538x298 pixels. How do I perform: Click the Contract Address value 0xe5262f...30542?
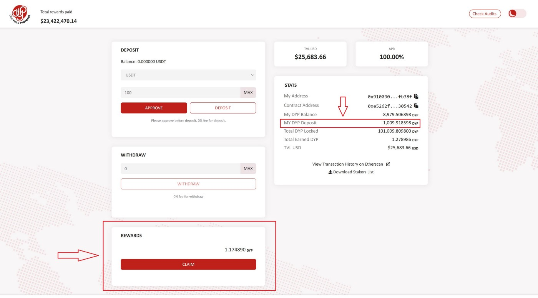pos(390,106)
